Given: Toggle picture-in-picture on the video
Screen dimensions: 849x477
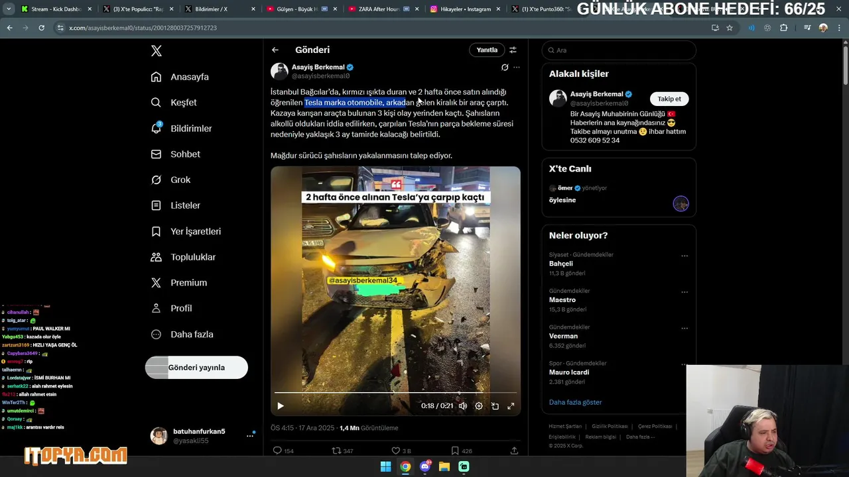Looking at the screenshot, I should pos(495,406).
